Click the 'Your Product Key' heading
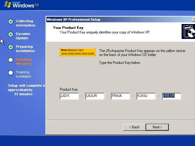Screen dimensions: 195x146 tap(68, 28)
